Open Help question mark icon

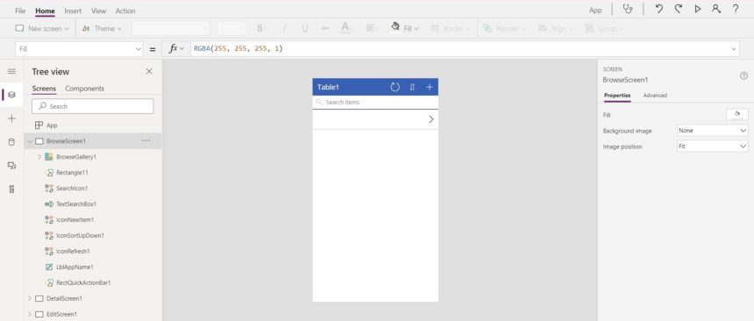click(x=736, y=9)
